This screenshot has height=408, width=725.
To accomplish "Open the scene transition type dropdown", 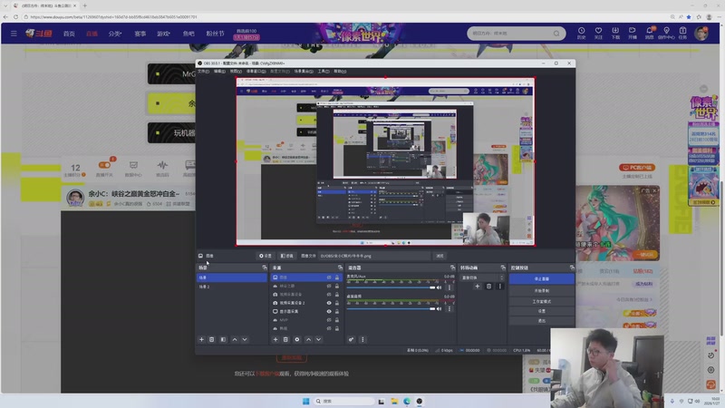I will point(482,277).
